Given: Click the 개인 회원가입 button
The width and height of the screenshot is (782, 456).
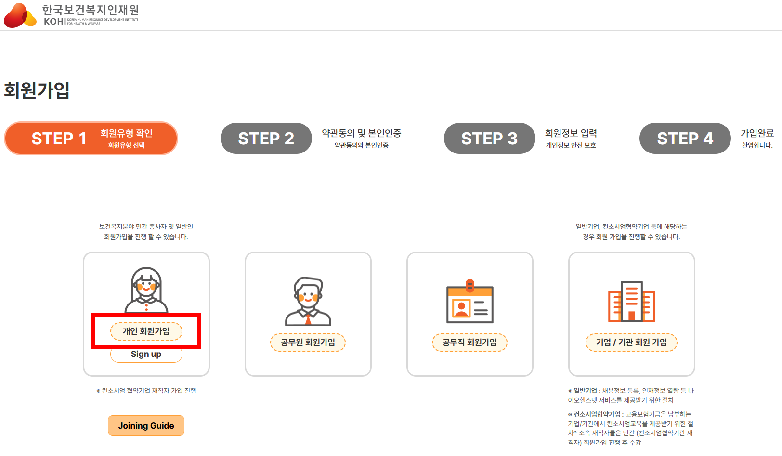Looking at the screenshot, I should click(x=146, y=331).
